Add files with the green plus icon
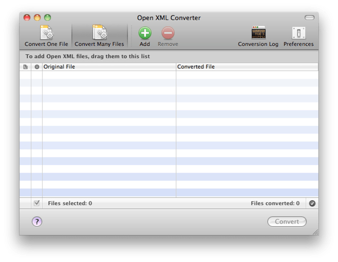This screenshot has width=338, height=262. click(145, 33)
